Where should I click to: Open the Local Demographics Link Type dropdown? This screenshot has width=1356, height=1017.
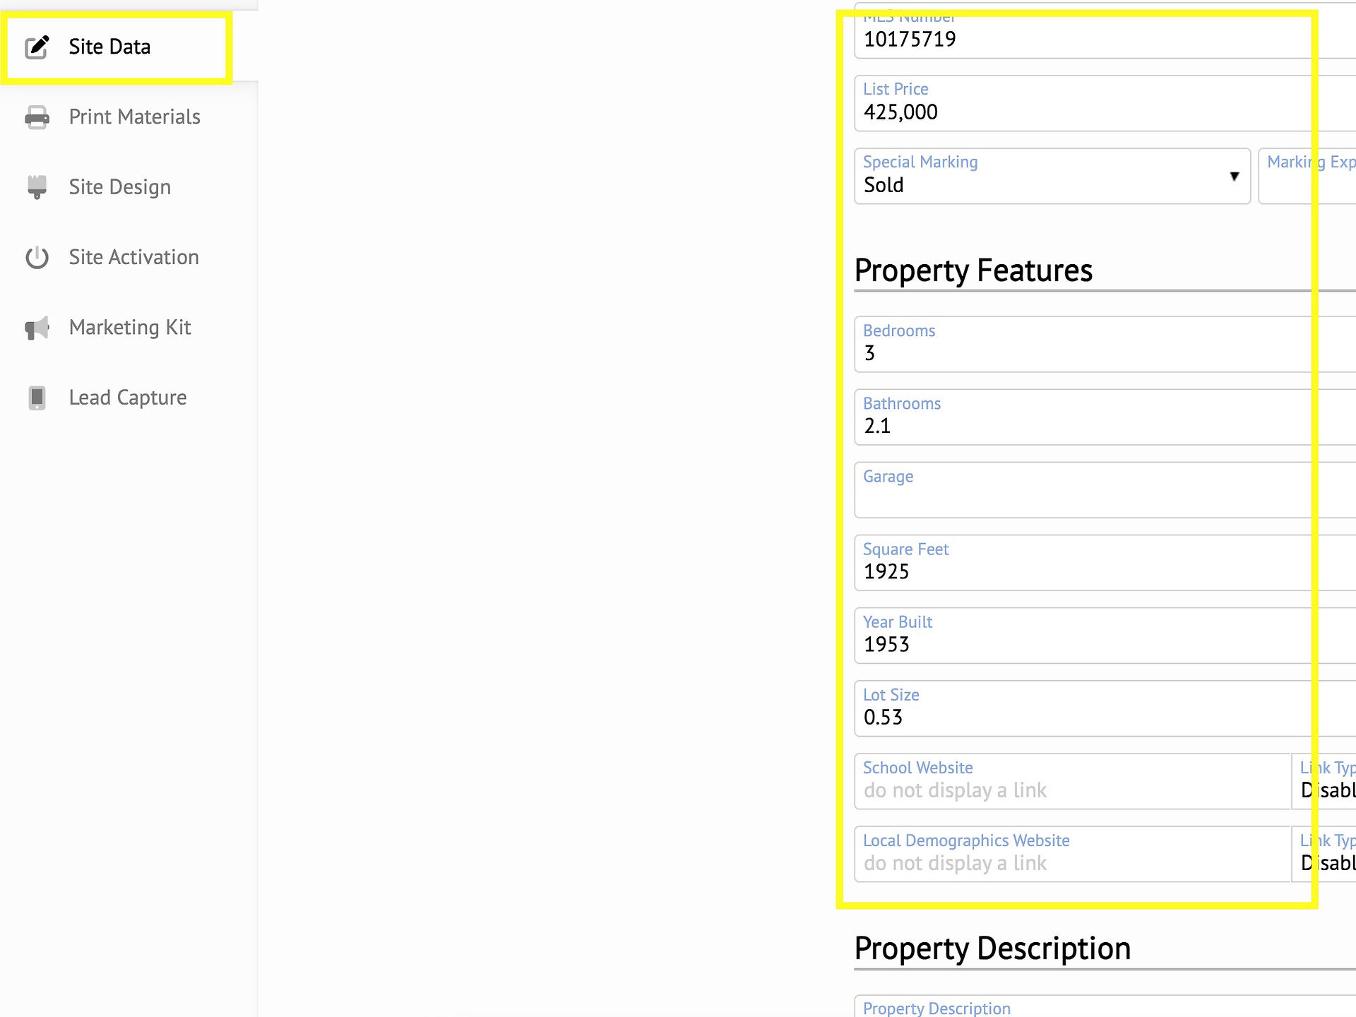[1324, 854]
